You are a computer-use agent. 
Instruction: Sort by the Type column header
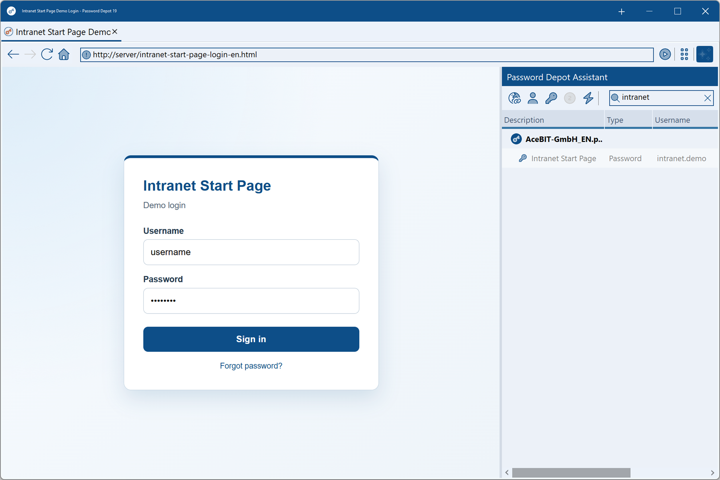[628, 120]
